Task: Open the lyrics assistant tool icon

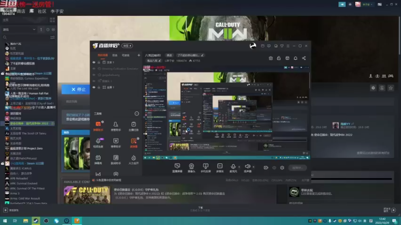Action: (116, 159)
